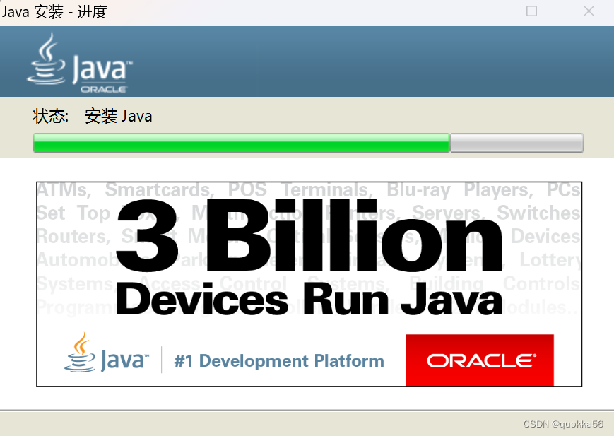
Task: Minimize the Java installer window
Action: [x=474, y=11]
